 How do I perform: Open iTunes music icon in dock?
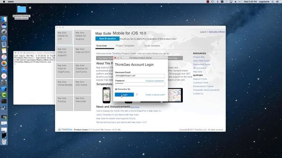4,57
